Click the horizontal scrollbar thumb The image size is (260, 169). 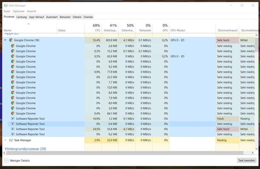[x=125, y=153]
